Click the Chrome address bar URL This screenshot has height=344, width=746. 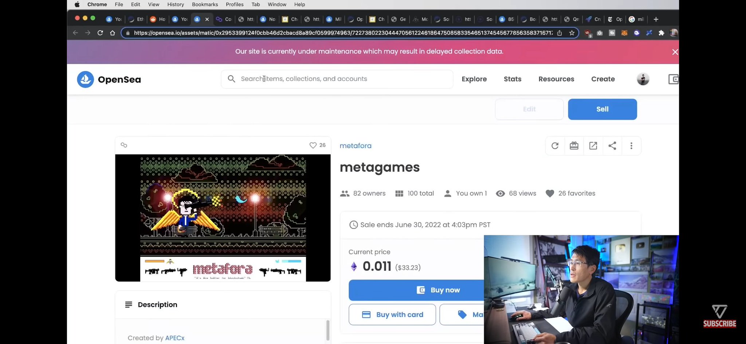pos(342,33)
